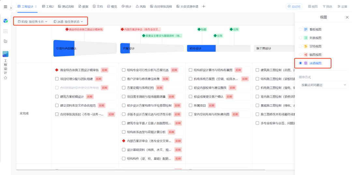Screen dimensions: 352x175
Task: Open 结构体系选型与荷载计算分析 task
Action: [x=146, y=132]
